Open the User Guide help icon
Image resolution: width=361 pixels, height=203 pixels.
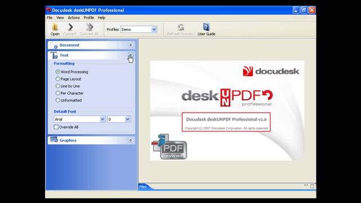pos(206,27)
